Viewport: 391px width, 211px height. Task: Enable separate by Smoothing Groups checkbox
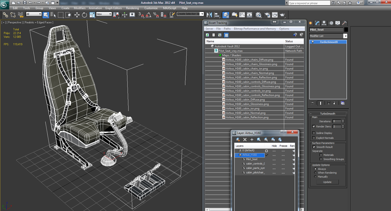(321, 159)
